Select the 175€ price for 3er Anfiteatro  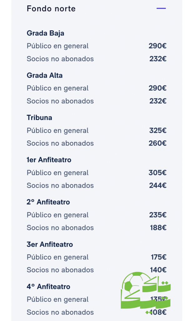click(159, 257)
